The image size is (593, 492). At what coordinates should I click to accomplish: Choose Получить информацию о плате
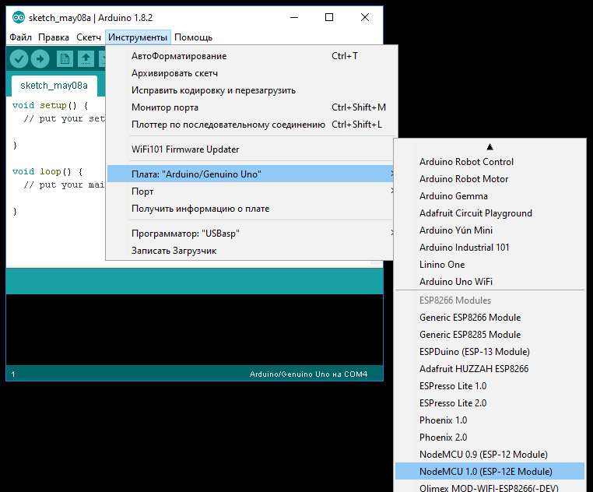click(250, 209)
